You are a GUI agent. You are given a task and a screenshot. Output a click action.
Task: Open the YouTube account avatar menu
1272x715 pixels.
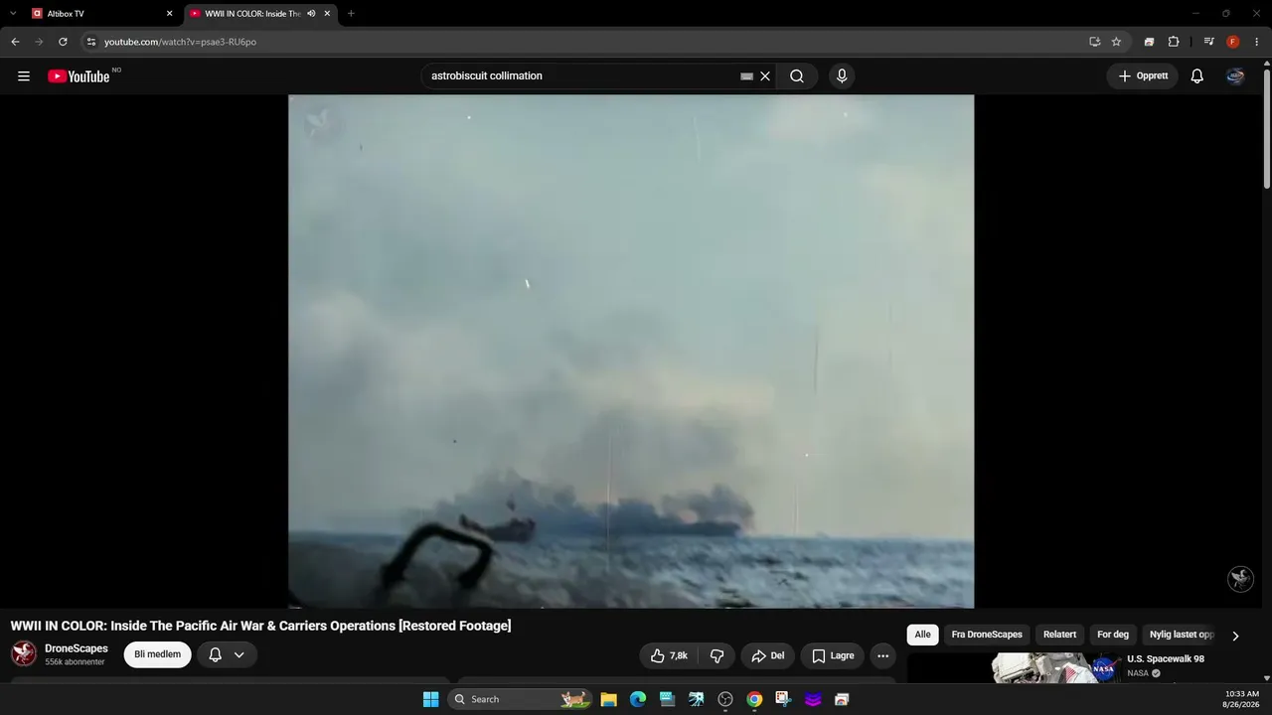point(1235,76)
